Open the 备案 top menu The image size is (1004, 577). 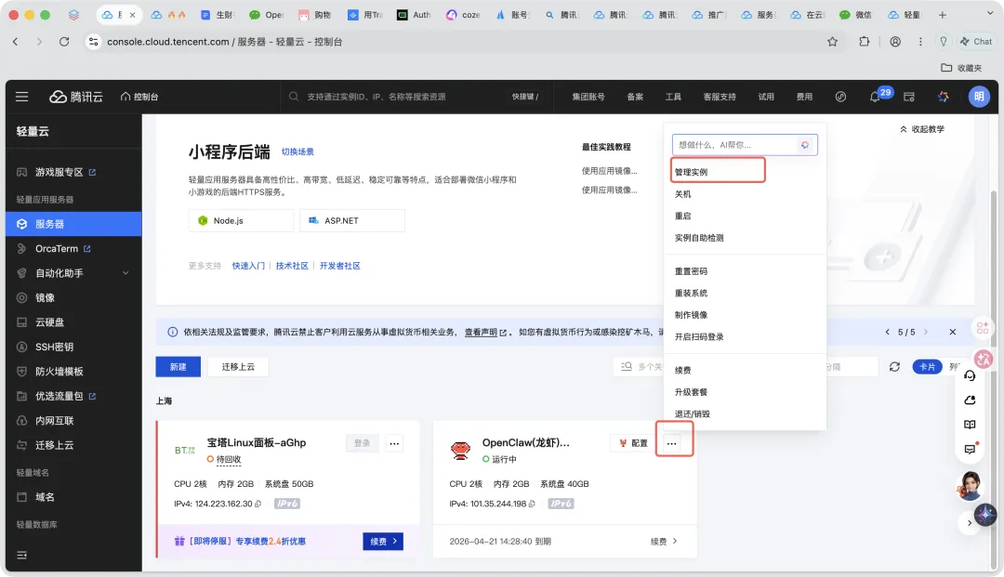635,97
